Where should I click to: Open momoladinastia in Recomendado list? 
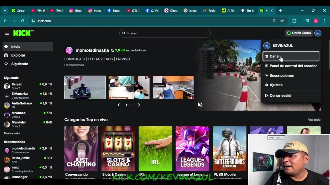tap(28, 150)
